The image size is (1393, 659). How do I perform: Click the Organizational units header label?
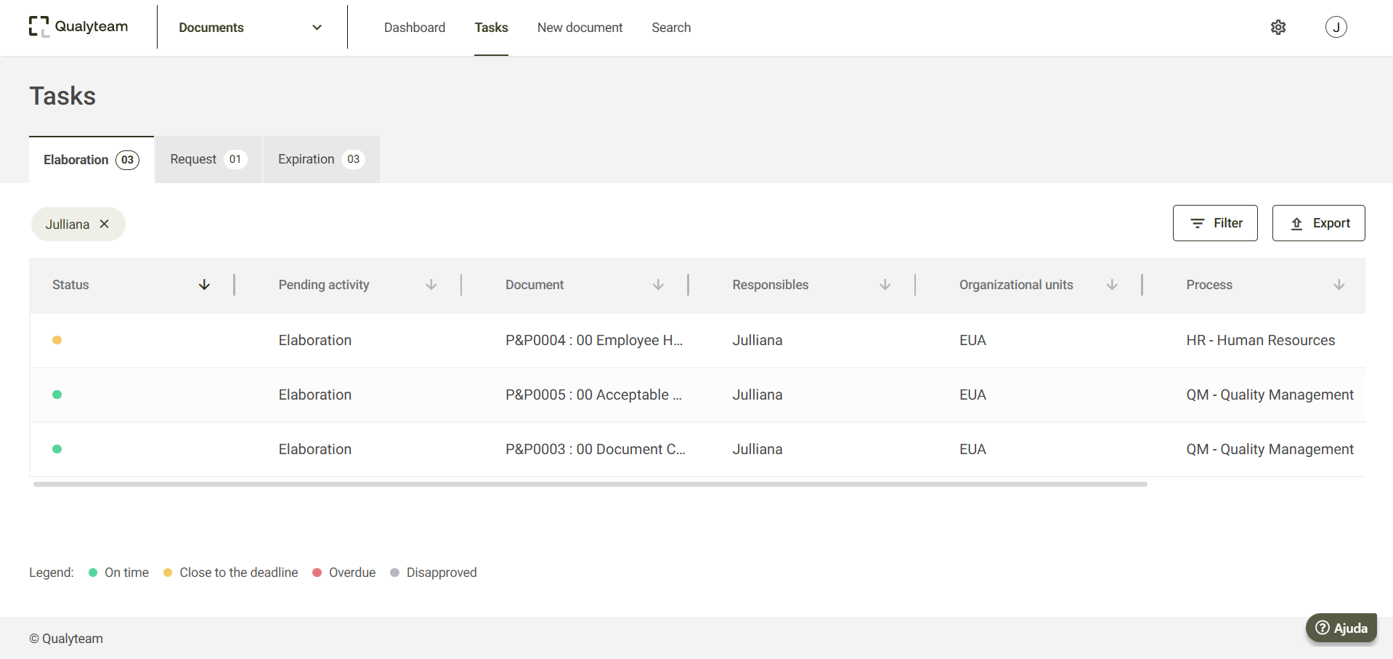(1016, 285)
